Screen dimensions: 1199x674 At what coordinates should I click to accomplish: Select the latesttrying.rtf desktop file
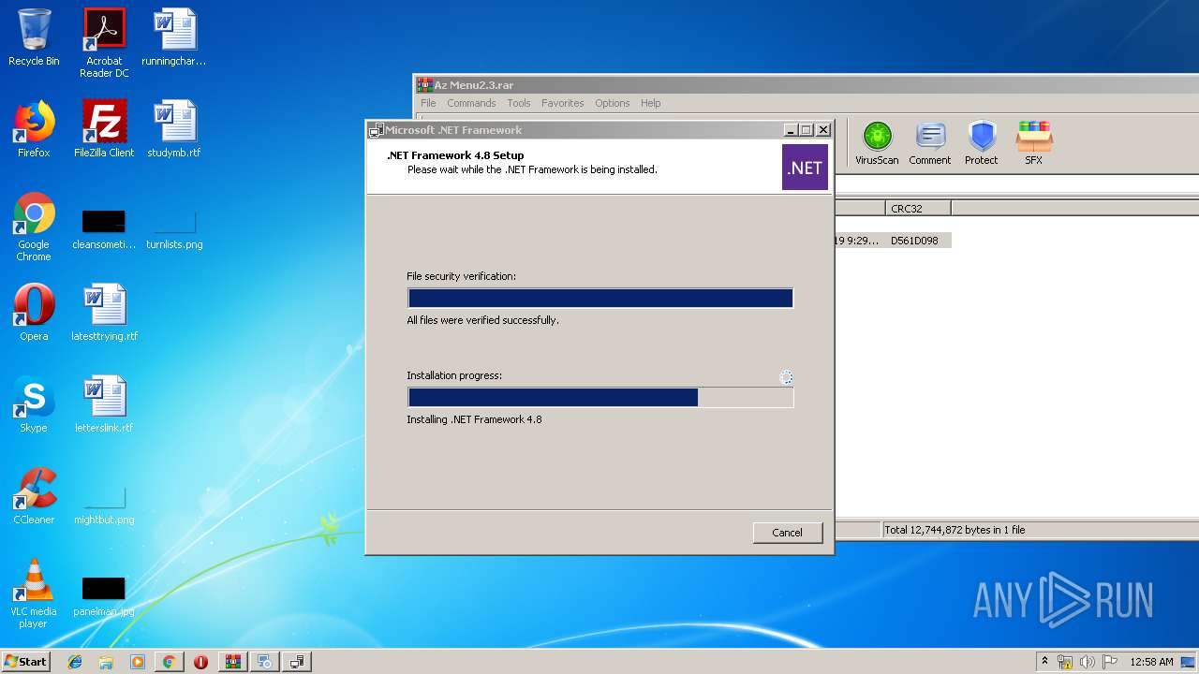click(x=104, y=312)
